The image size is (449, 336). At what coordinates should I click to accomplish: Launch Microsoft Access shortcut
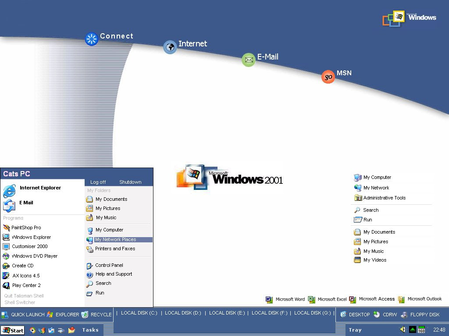372,299
